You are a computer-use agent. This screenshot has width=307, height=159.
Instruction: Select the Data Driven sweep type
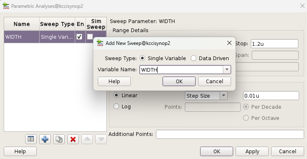click(194, 58)
